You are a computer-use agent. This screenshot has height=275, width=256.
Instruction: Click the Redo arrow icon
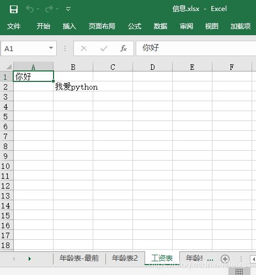(x=49, y=9)
